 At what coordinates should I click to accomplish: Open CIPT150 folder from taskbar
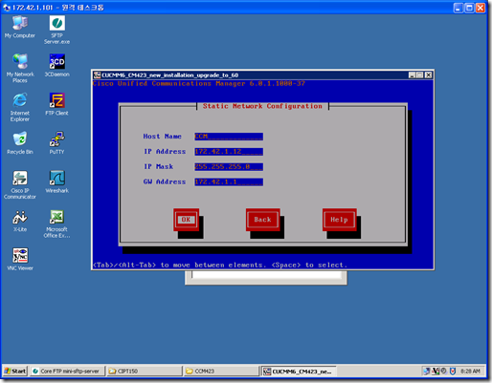coord(145,371)
